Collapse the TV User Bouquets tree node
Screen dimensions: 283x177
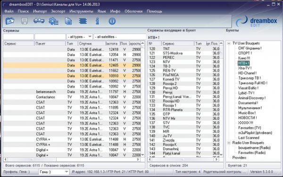coord(229,43)
